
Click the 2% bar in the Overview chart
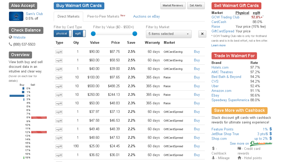click(x=17, y=96)
